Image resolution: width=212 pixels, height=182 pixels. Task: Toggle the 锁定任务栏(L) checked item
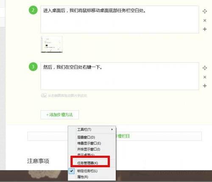click(92, 171)
